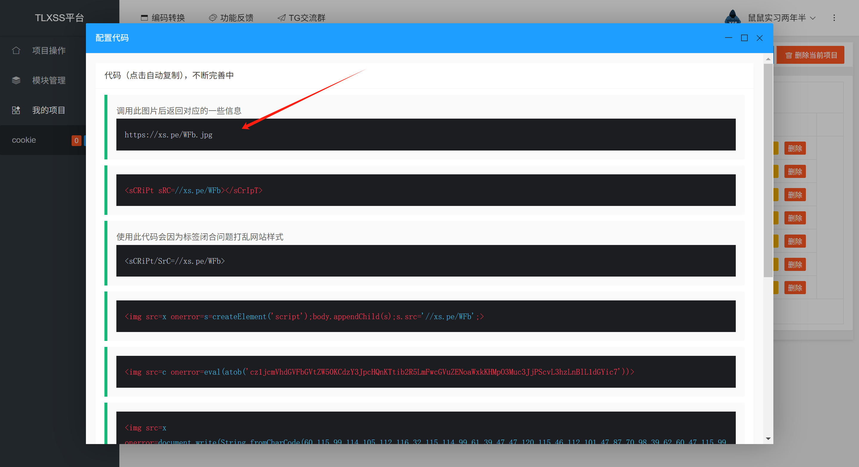Image resolution: width=859 pixels, height=467 pixels.
Task: Click the 功能反馈 chat bubble icon
Action: click(x=212, y=18)
